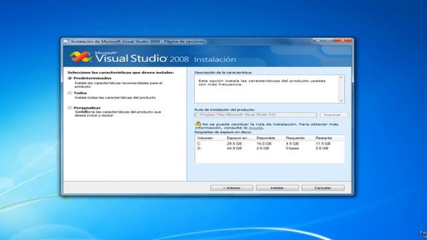This screenshot has width=427, height=240.
Task: Select the C: volume row
Action: (270, 144)
